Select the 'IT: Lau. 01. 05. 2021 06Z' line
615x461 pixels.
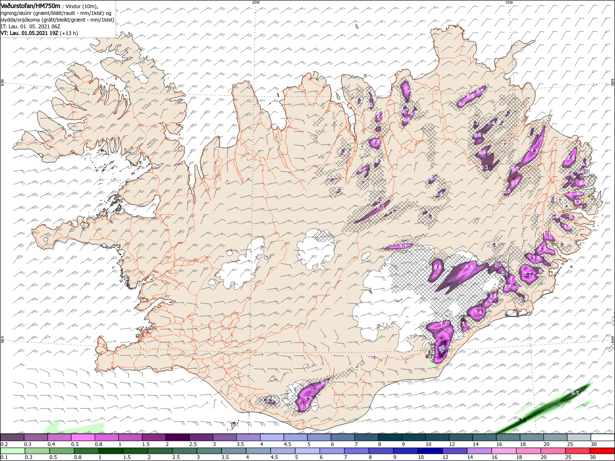point(30,26)
